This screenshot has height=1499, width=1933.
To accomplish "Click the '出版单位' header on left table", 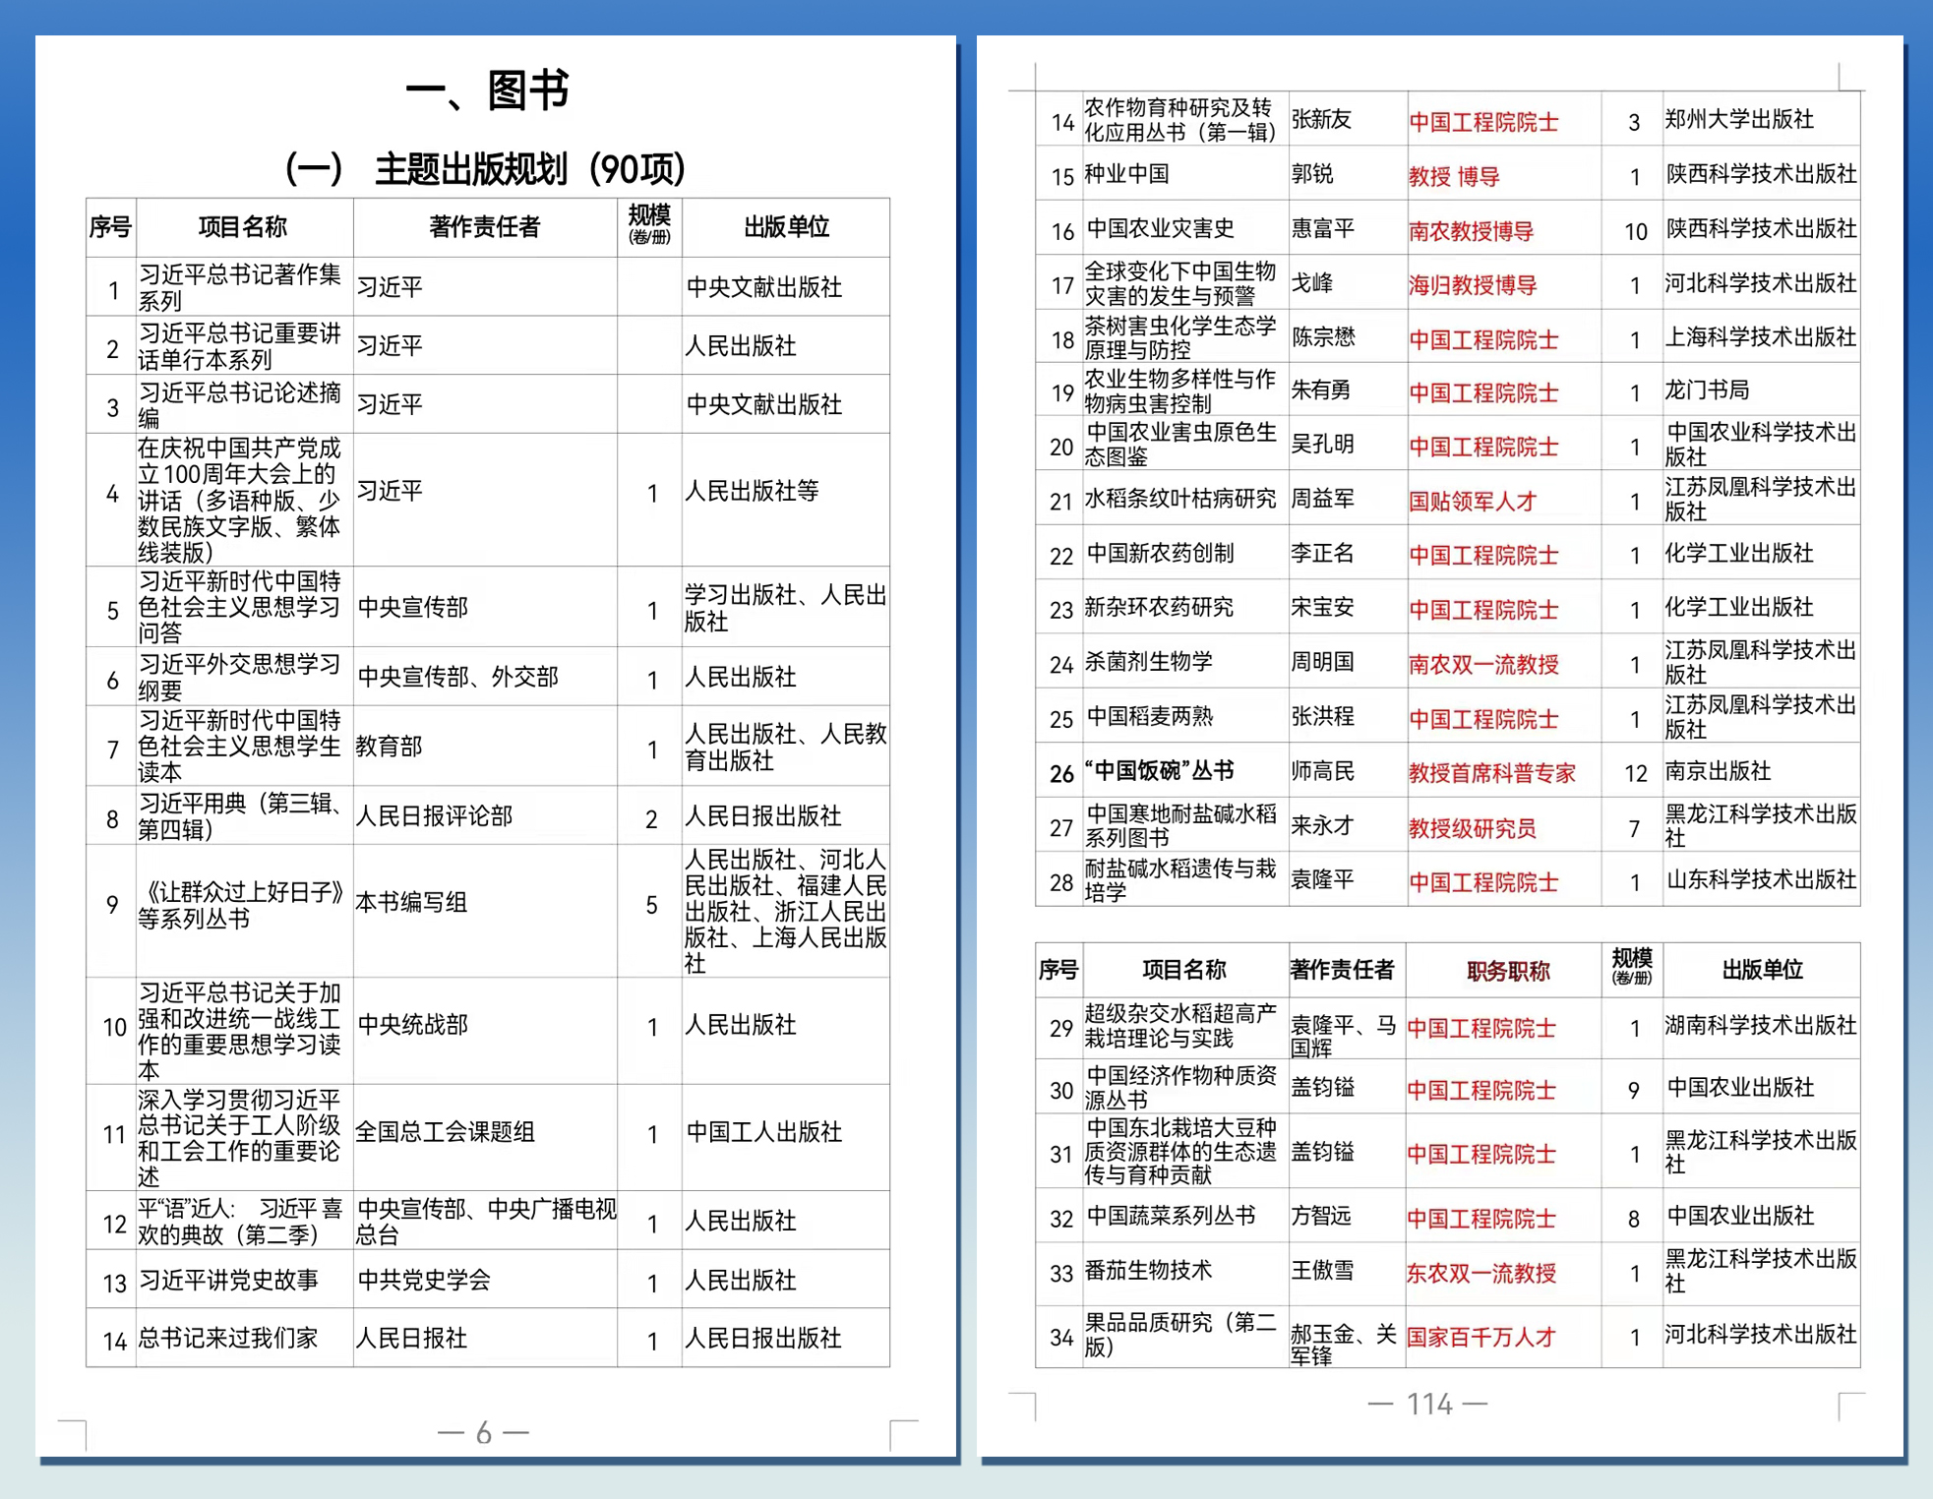I will [785, 227].
